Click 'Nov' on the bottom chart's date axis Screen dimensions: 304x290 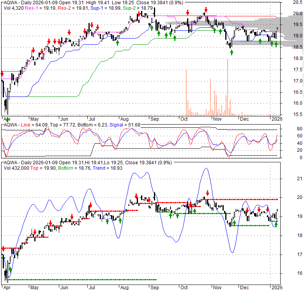coord(217,288)
